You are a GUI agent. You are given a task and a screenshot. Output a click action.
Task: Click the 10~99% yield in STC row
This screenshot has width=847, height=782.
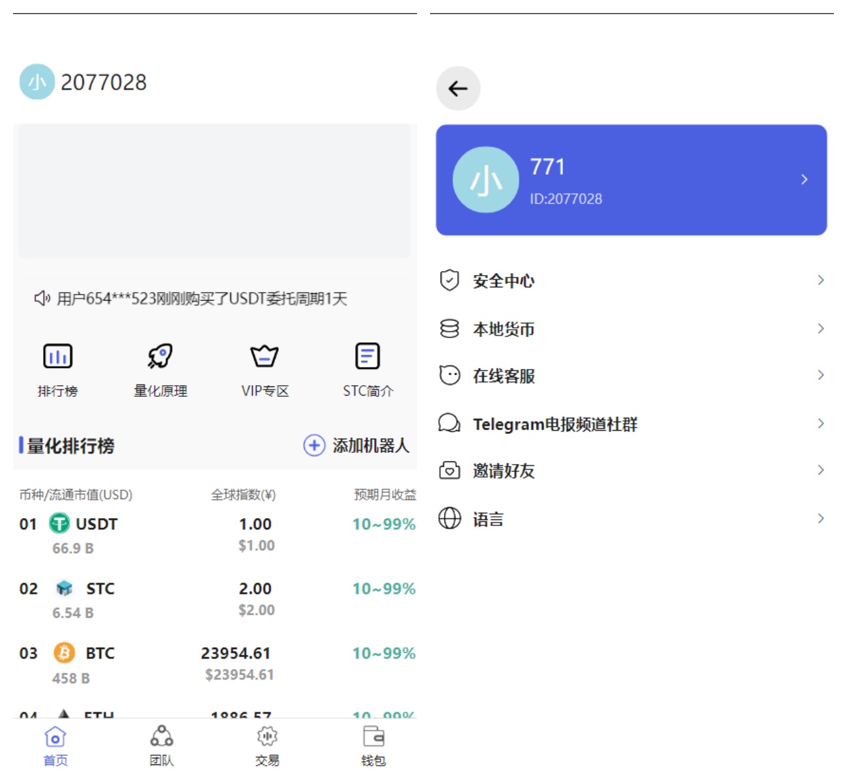coord(384,588)
